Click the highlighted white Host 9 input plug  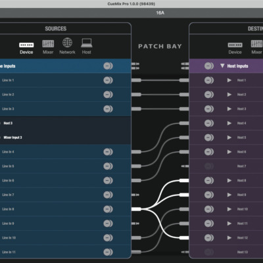[x=184, y=195]
